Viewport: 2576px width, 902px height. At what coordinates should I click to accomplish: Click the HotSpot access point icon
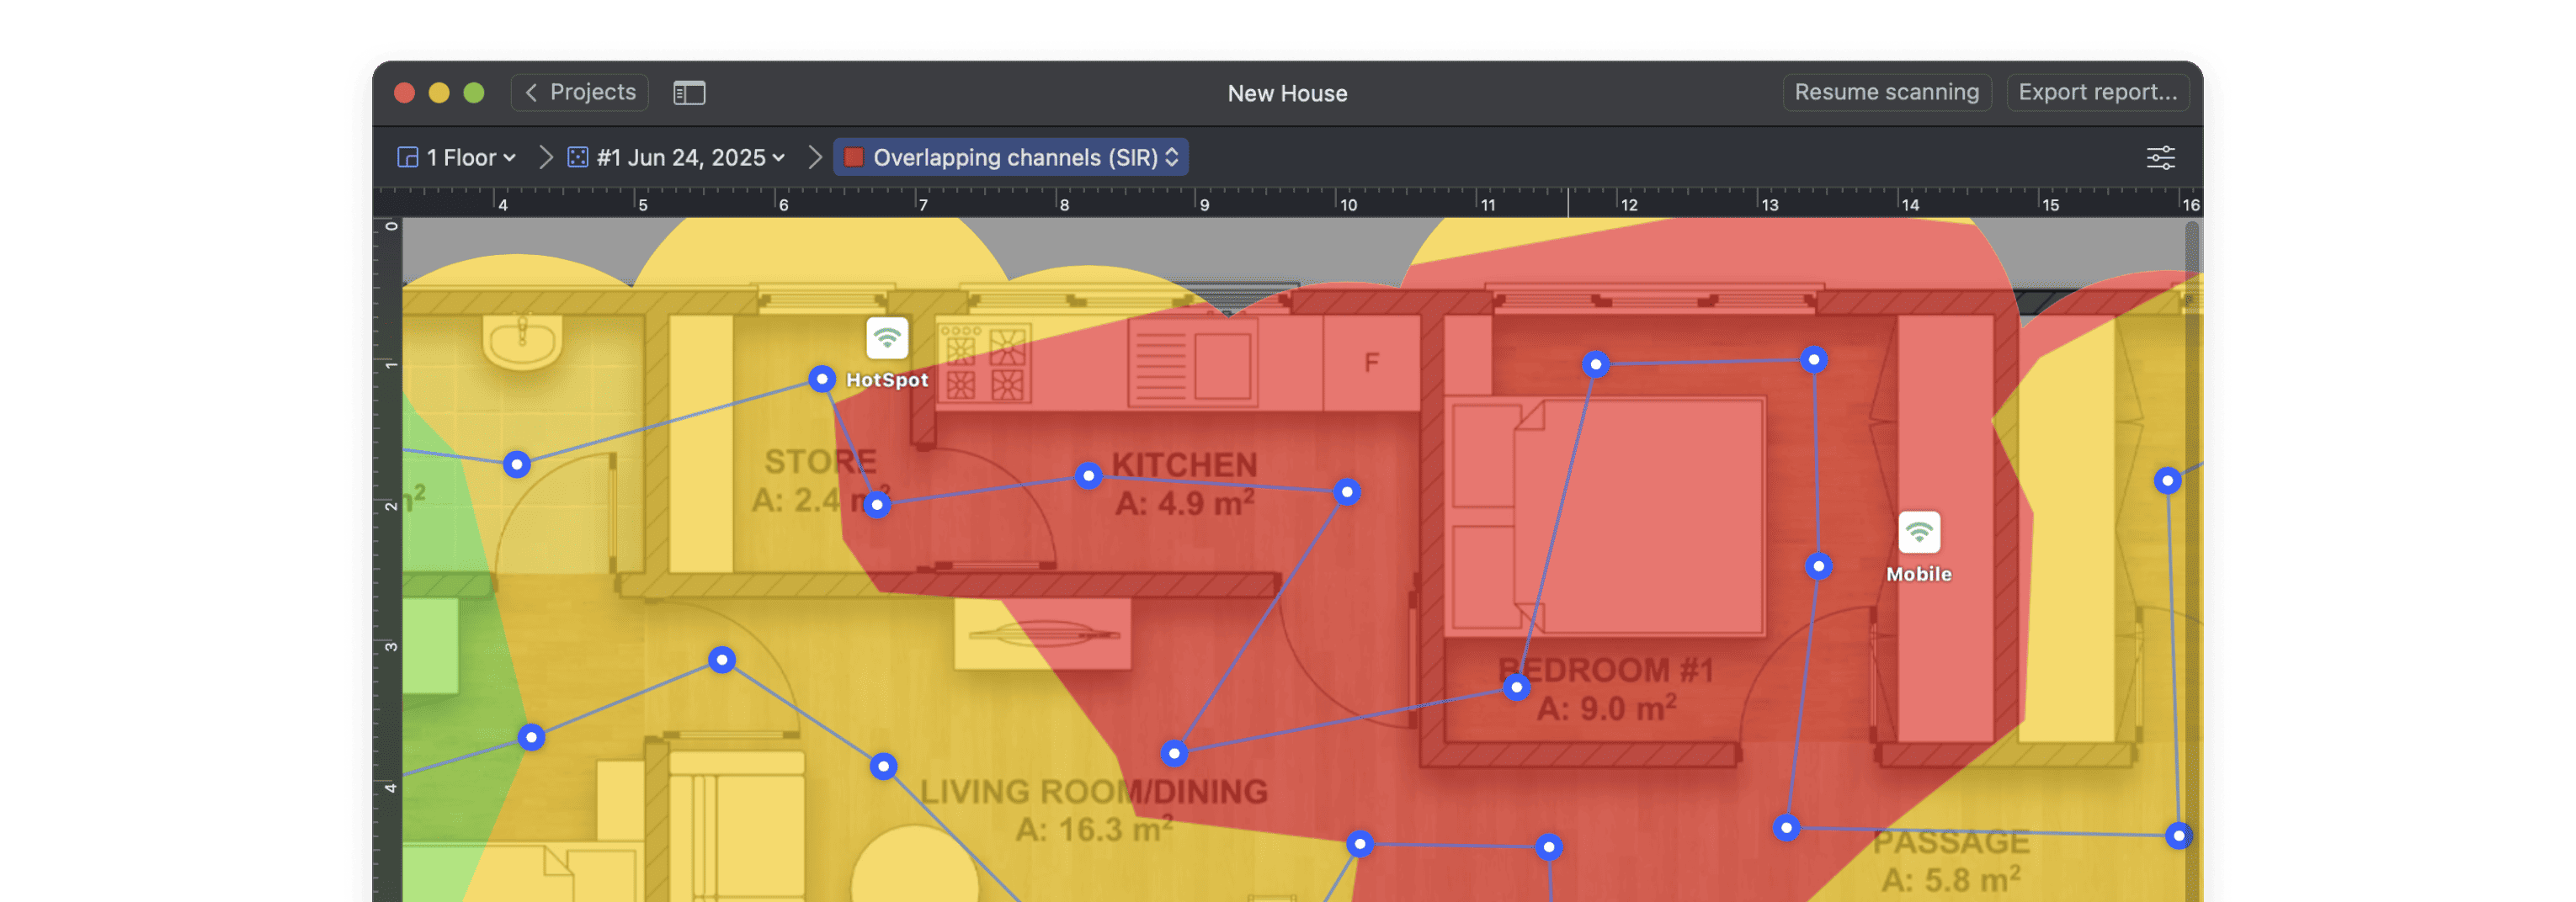[887, 338]
